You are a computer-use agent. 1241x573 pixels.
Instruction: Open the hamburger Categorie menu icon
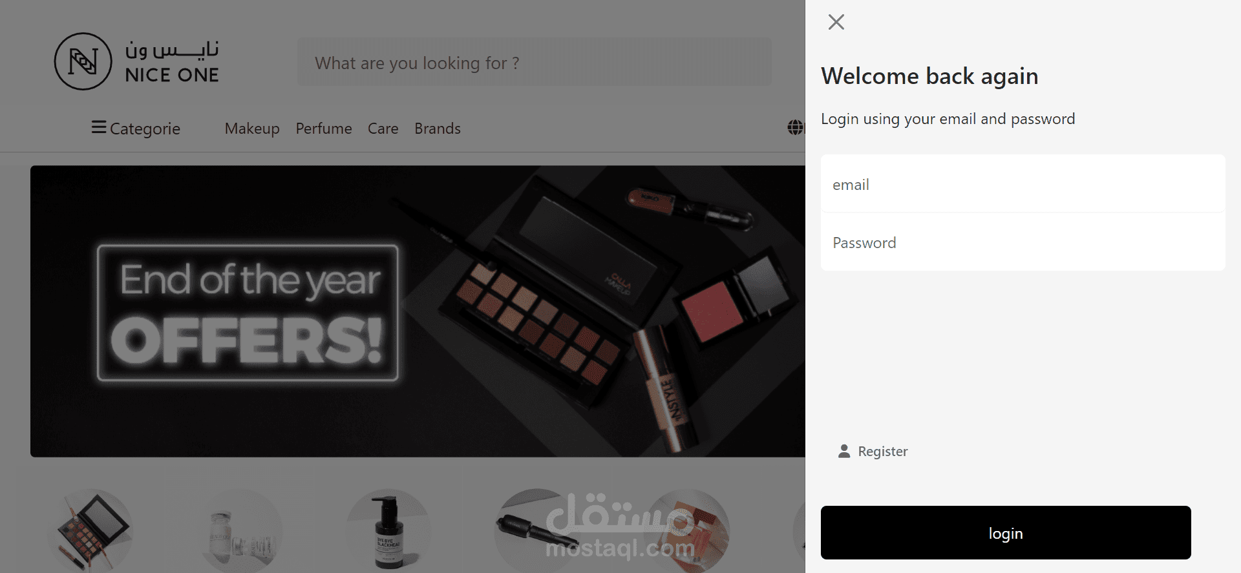click(99, 127)
